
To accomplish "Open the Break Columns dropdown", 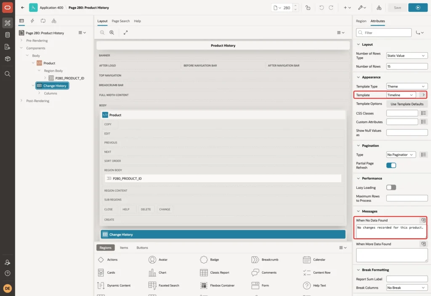I will pos(407,288).
